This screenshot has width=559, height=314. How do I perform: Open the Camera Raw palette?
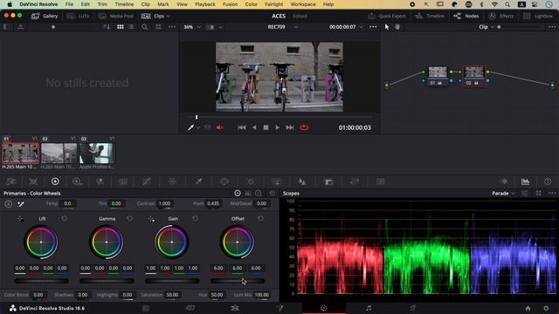tap(10, 181)
